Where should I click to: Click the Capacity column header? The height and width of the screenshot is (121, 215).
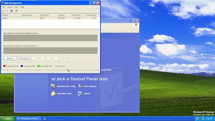pyautogui.click(x=59, y=15)
